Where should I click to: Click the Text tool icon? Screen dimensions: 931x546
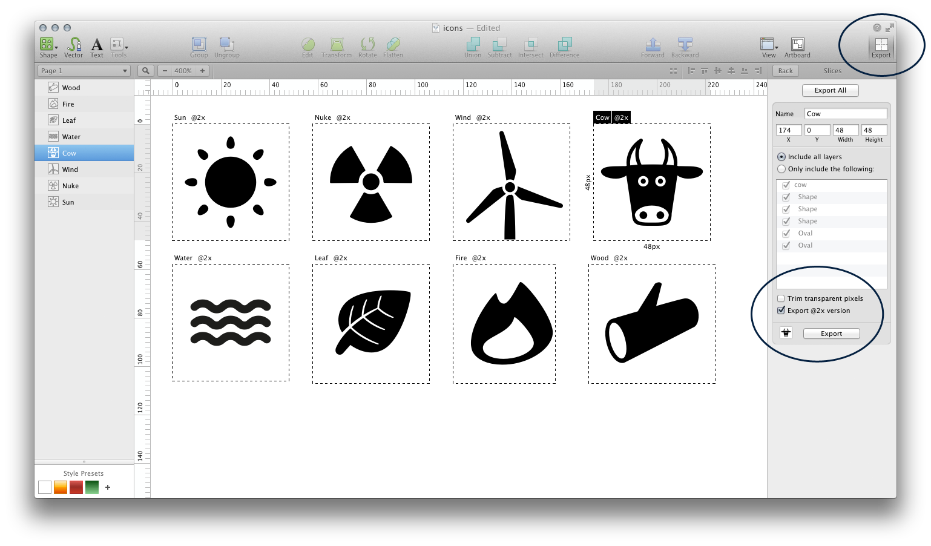(x=97, y=45)
